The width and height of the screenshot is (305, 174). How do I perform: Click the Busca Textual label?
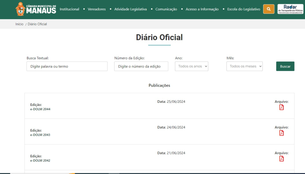(x=38, y=58)
